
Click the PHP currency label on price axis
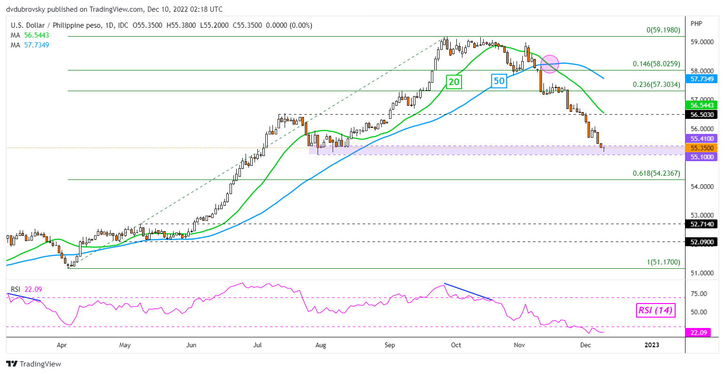tap(697, 23)
